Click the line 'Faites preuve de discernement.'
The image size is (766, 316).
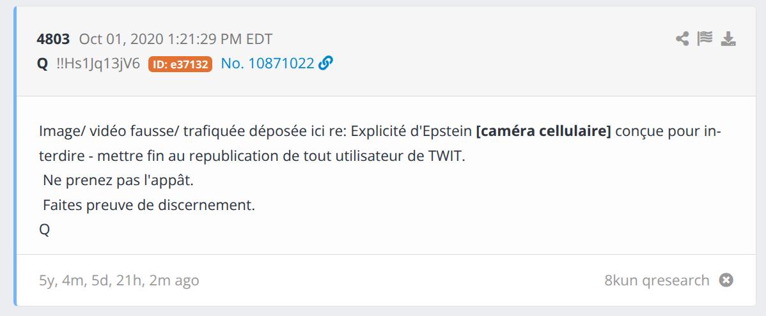click(x=148, y=206)
